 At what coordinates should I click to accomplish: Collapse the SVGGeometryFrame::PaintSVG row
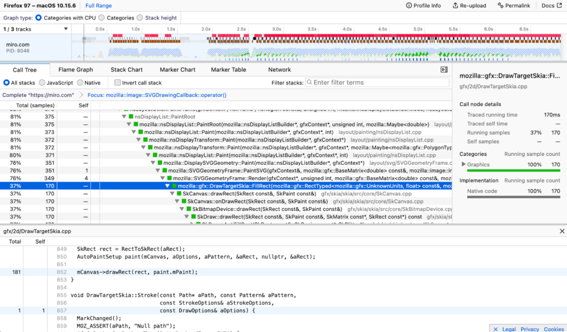158,171
